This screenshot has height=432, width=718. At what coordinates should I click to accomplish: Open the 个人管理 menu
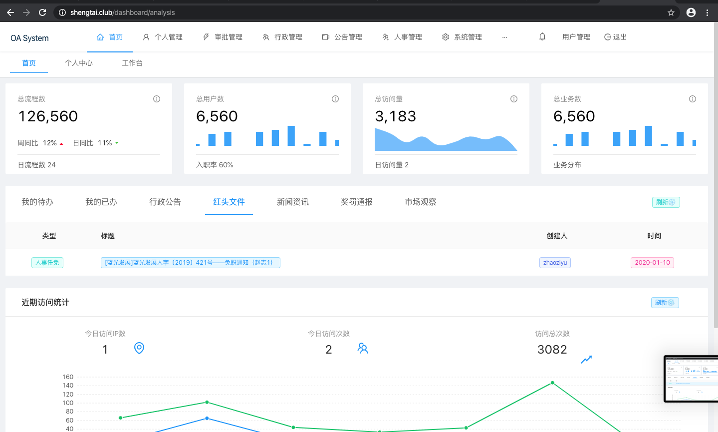163,37
